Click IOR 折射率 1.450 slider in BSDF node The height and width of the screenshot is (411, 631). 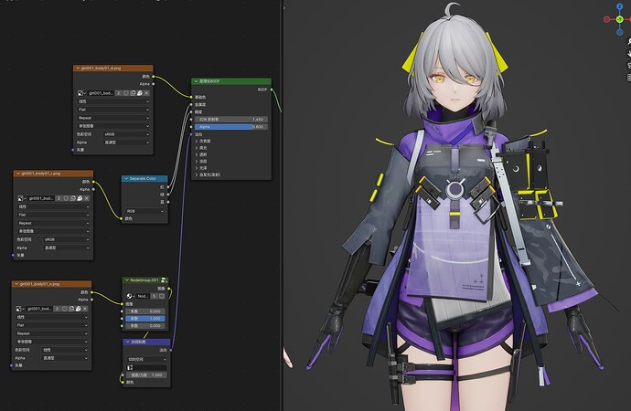pyautogui.click(x=231, y=120)
